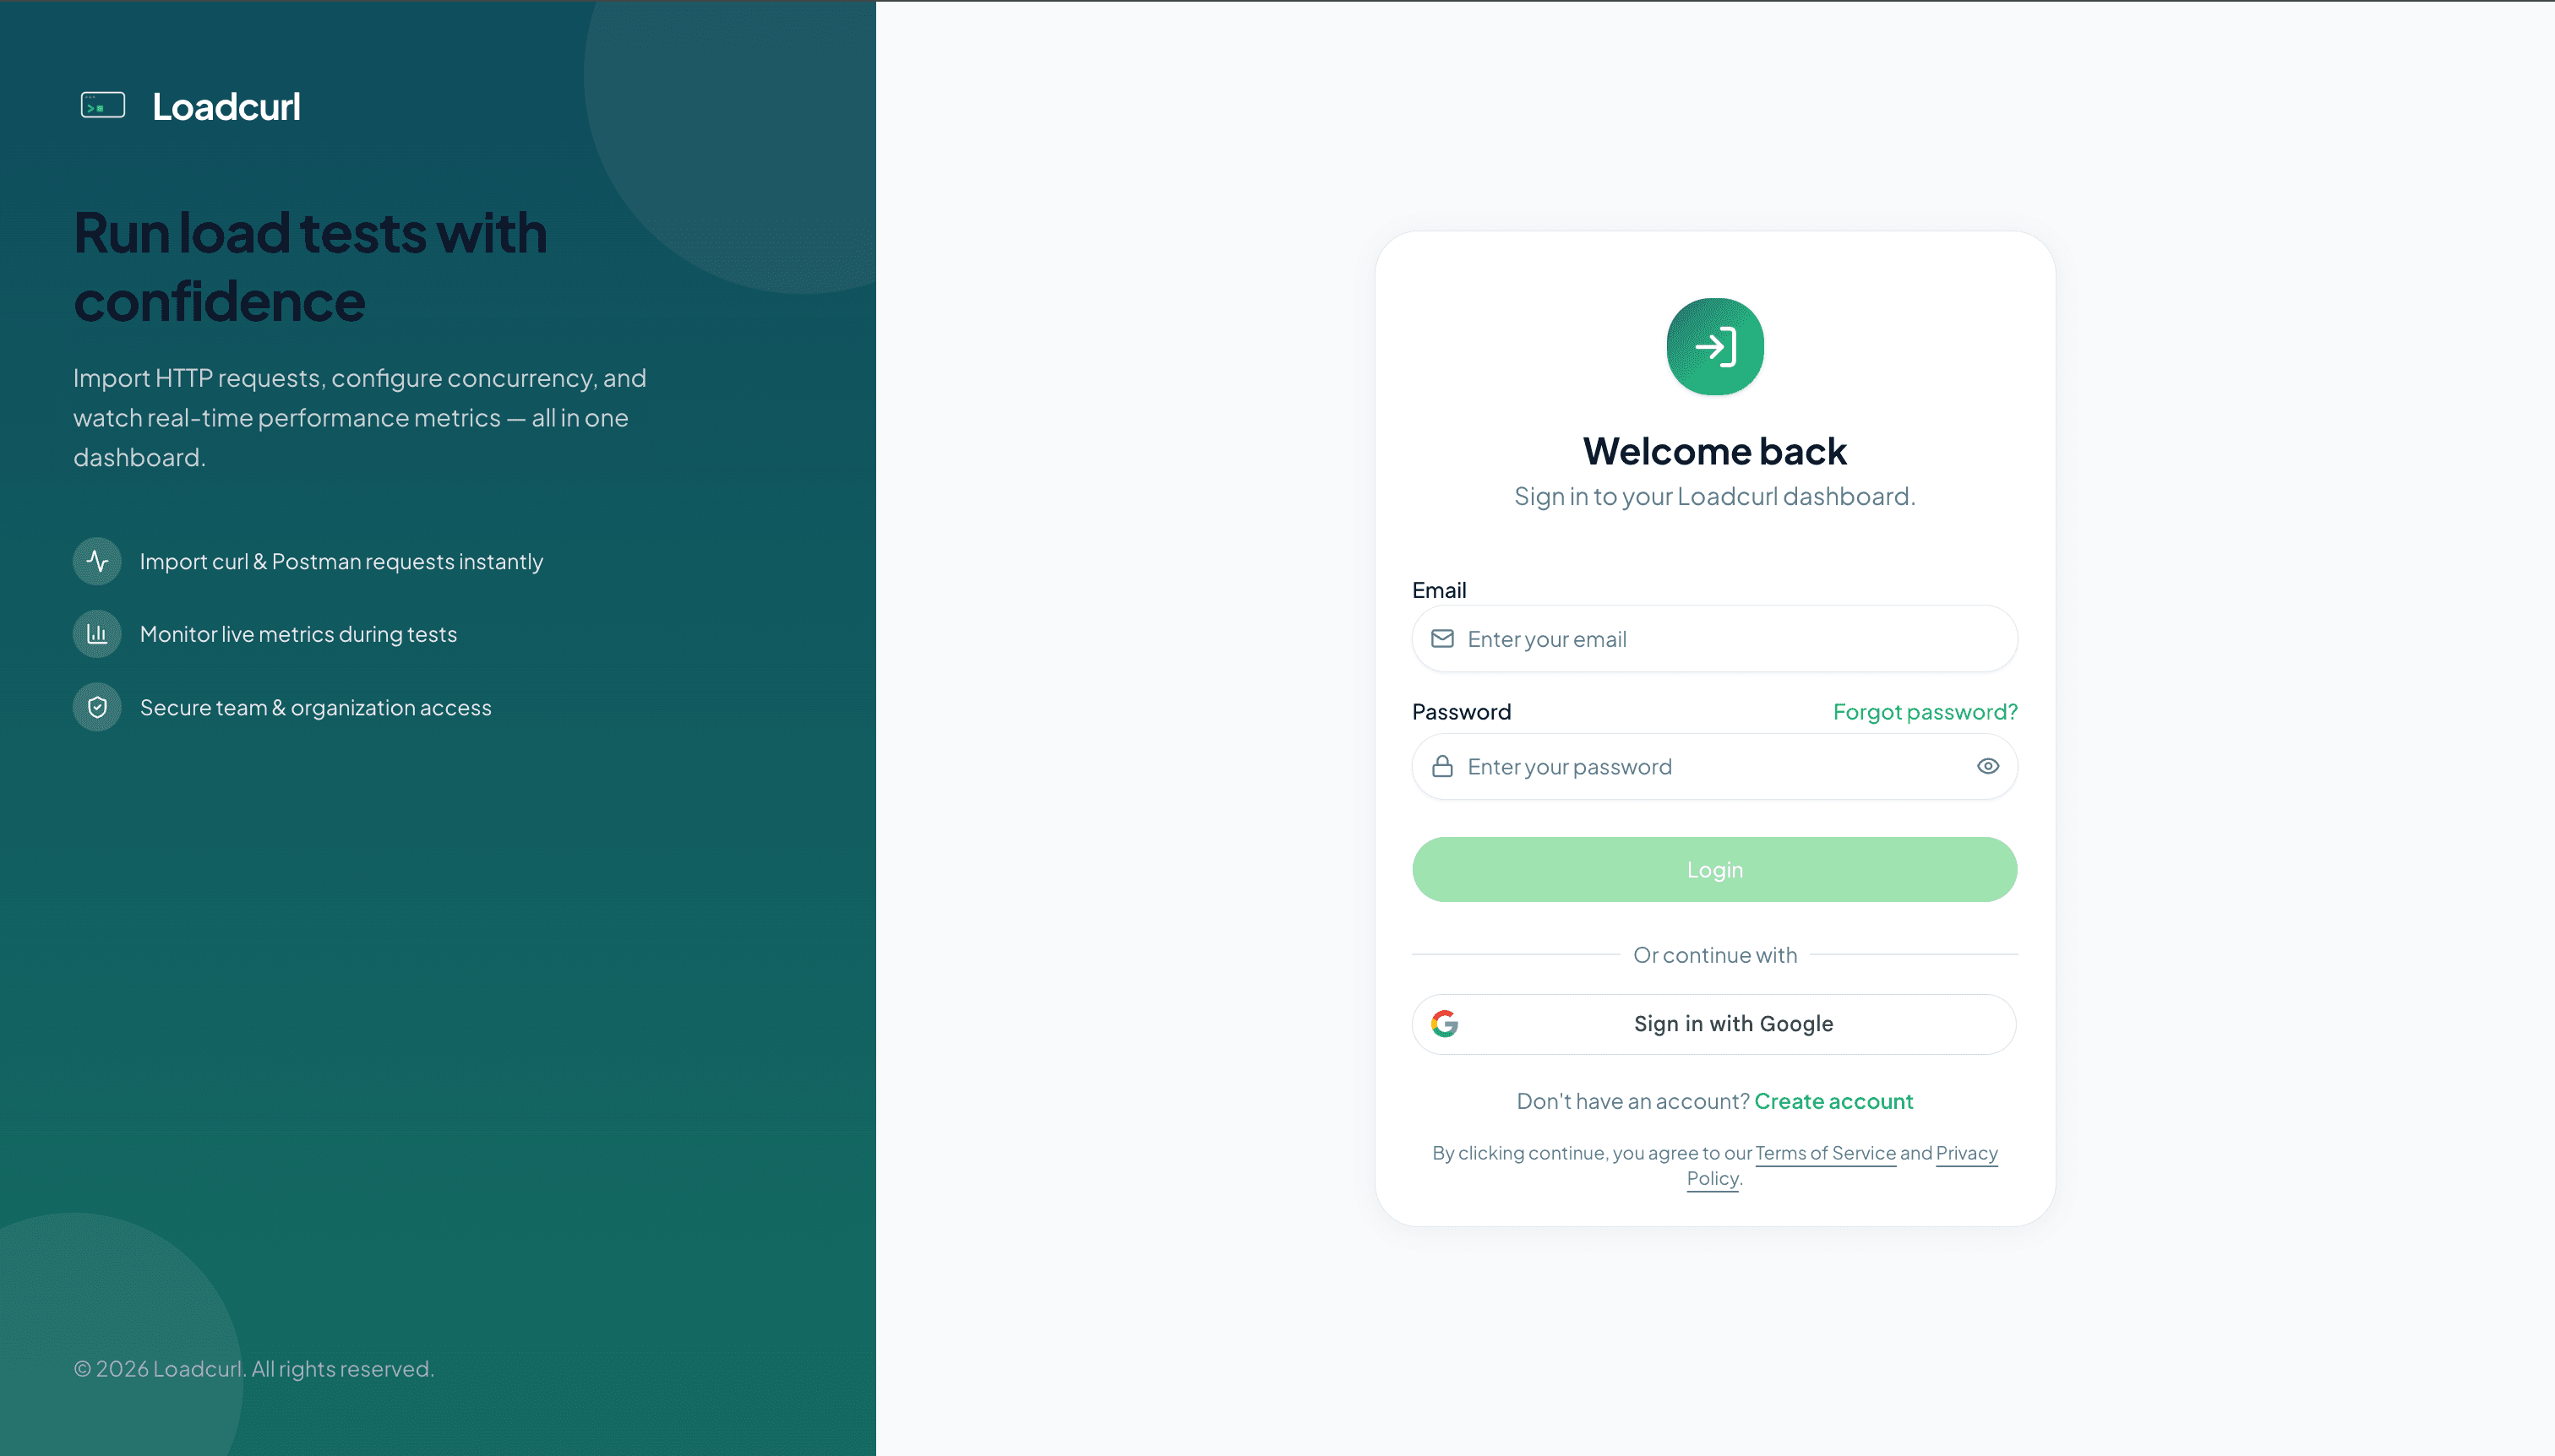Screen dimensions: 2555x1456
Task: Click 'Monitor live metrics during tests' text
Action: point(298,634)
